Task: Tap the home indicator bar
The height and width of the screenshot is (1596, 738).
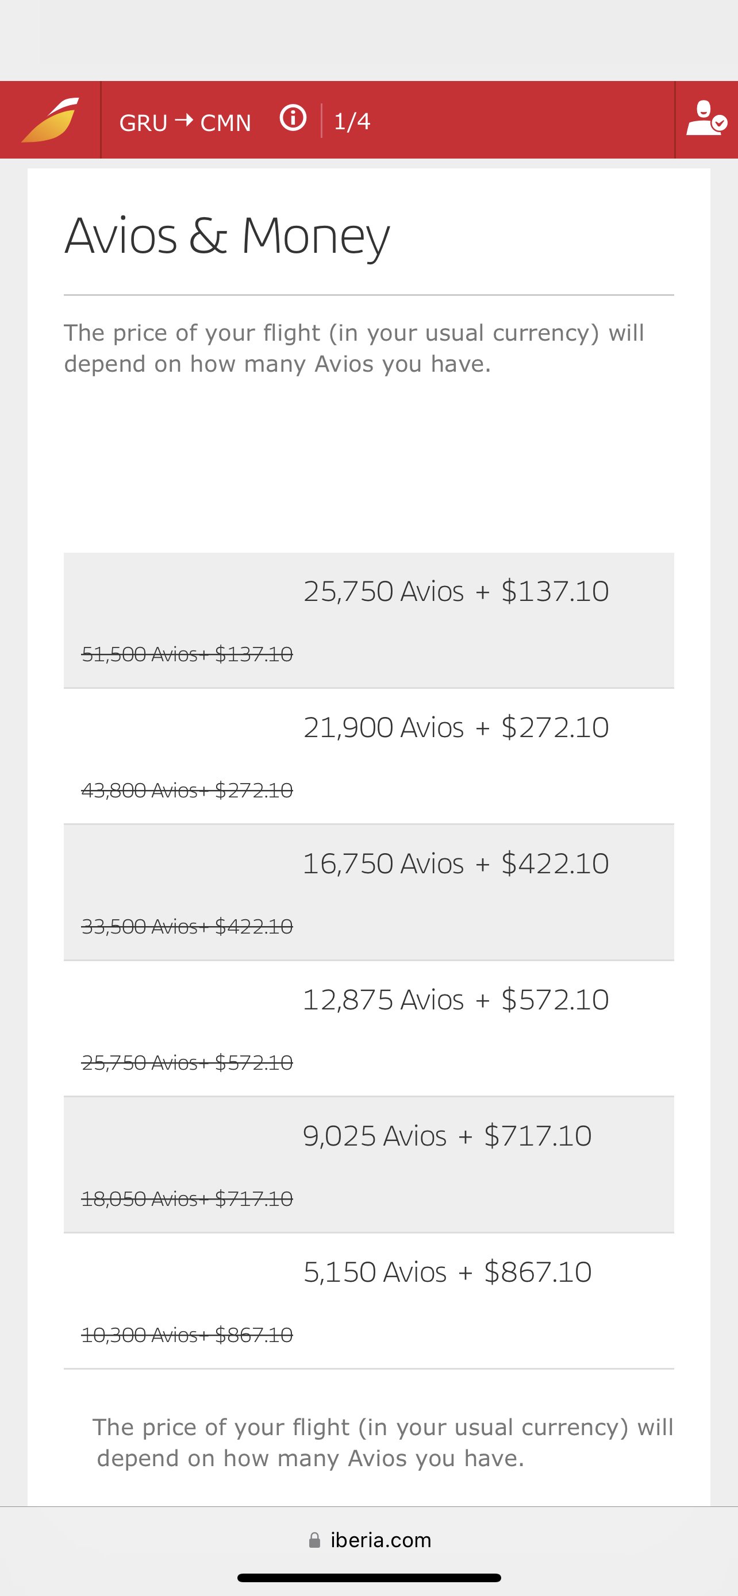Action: (x=370, y=1578)
